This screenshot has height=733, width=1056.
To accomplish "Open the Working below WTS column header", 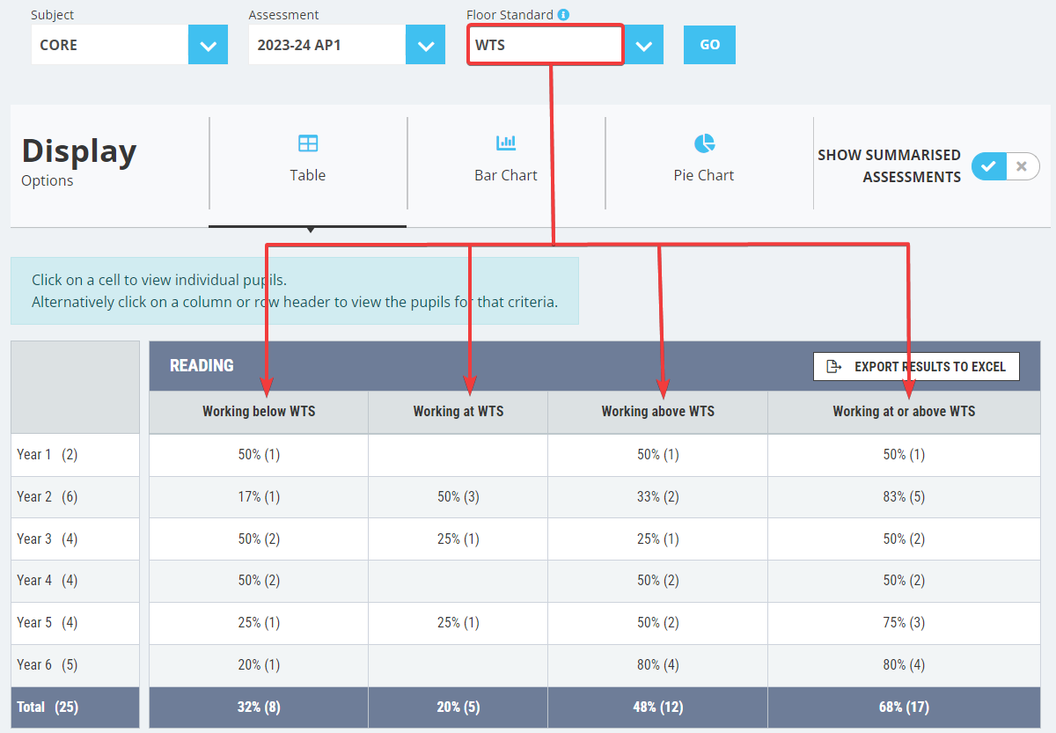I will [x=258, y=411].
